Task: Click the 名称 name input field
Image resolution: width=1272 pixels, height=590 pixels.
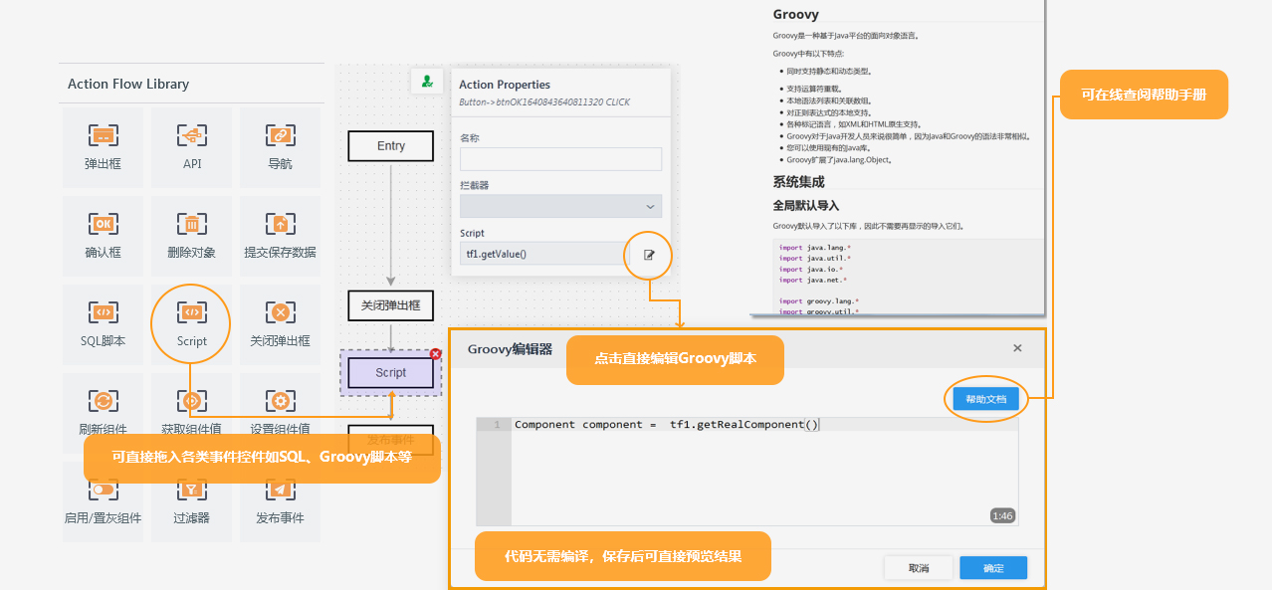Action: pyautogui.click(x=560, y=159)
